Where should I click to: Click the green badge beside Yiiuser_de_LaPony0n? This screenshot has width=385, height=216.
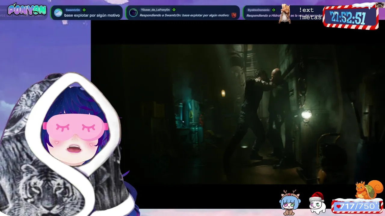pos(174,10)
